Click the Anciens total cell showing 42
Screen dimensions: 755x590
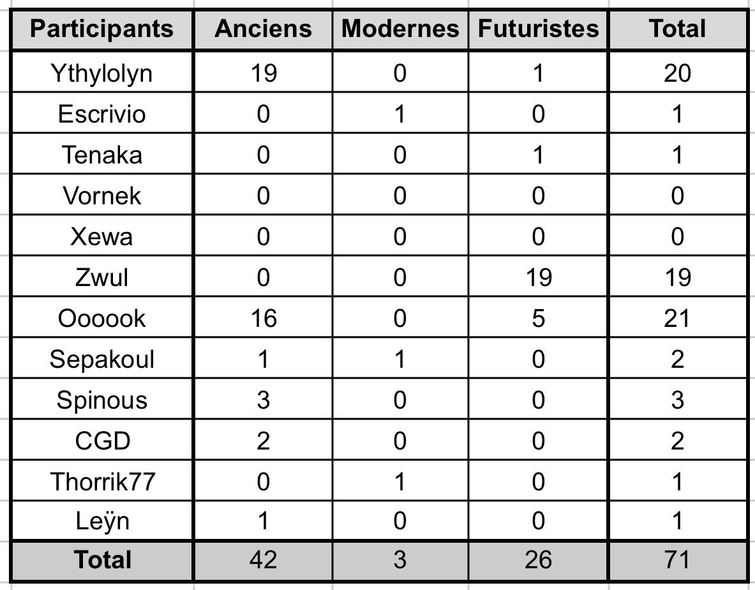(x=263, y=560)
